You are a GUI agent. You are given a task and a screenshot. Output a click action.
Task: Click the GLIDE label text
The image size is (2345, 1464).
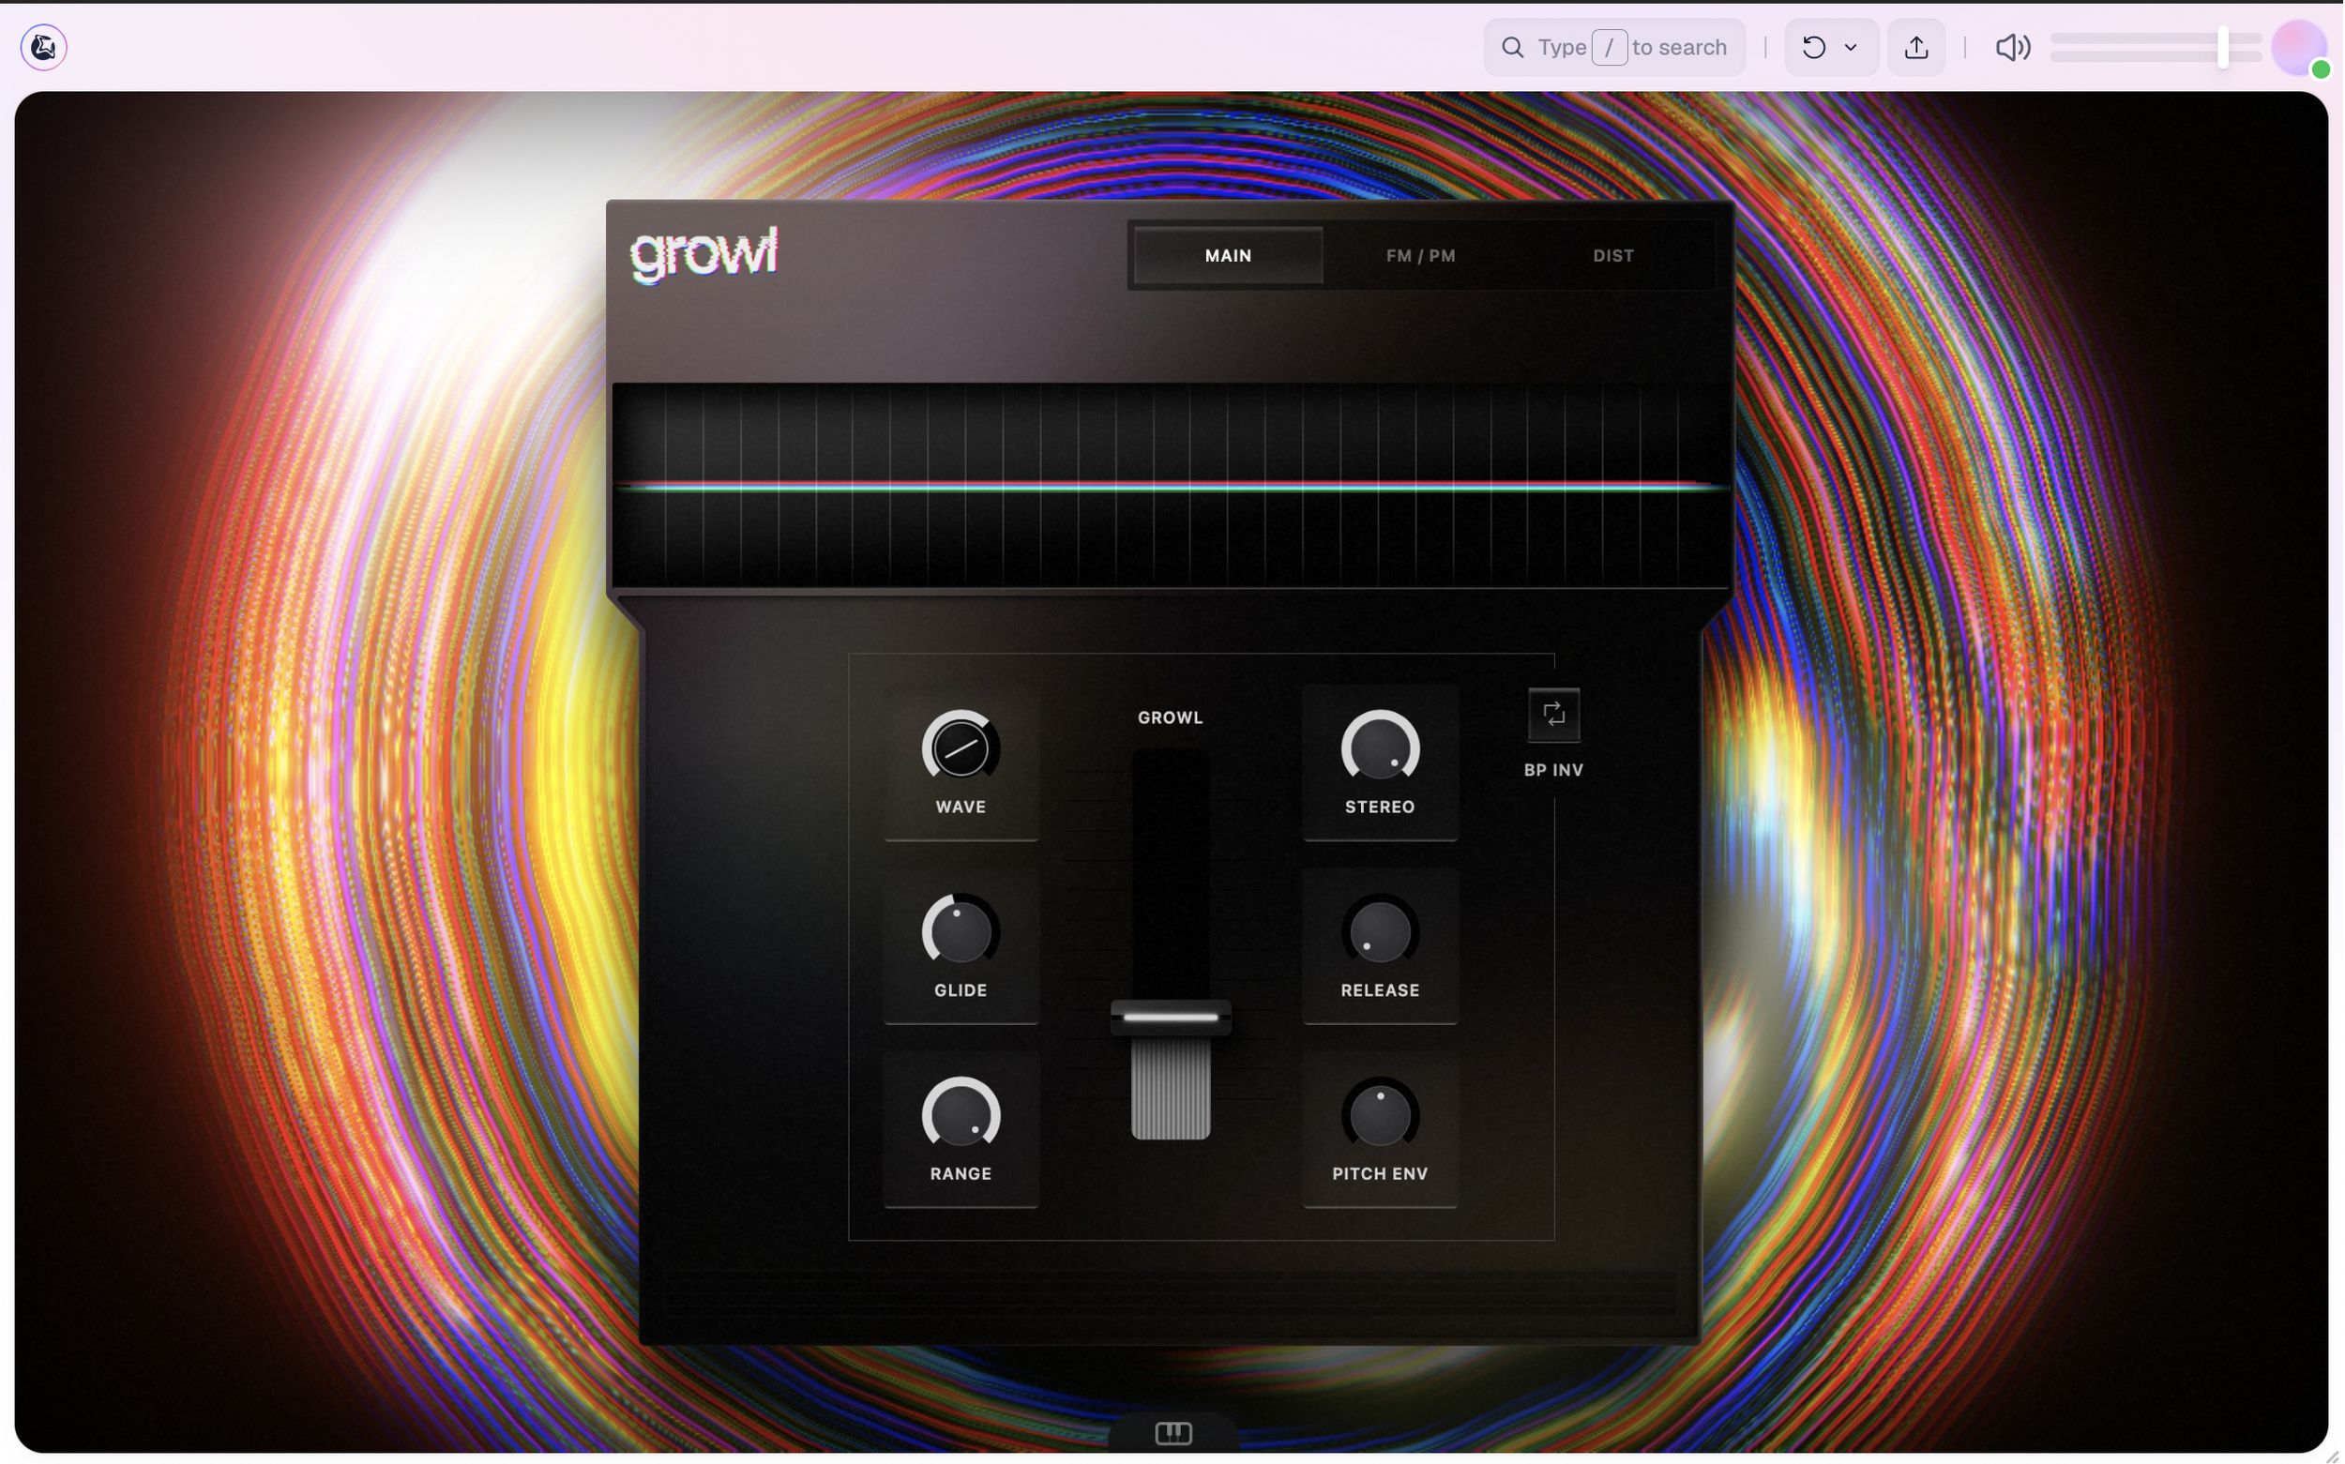tap(961, 990)
